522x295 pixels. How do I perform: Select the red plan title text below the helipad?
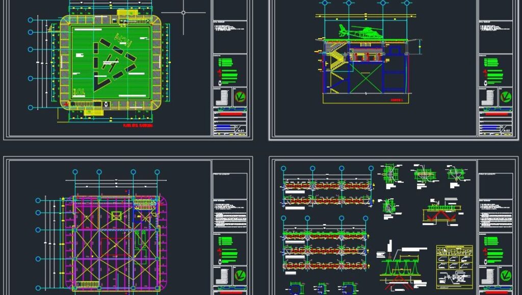point(138,124)
